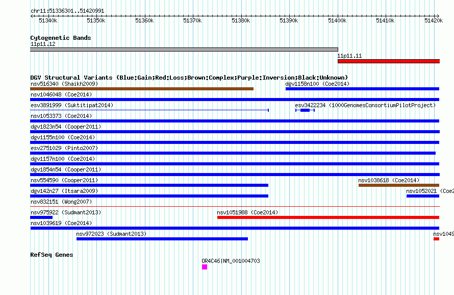Viewport: 454px width, 295px height.
Task: Click the OR4C46|NM_001004703 gene label
Action: click(x=231, y=261)
